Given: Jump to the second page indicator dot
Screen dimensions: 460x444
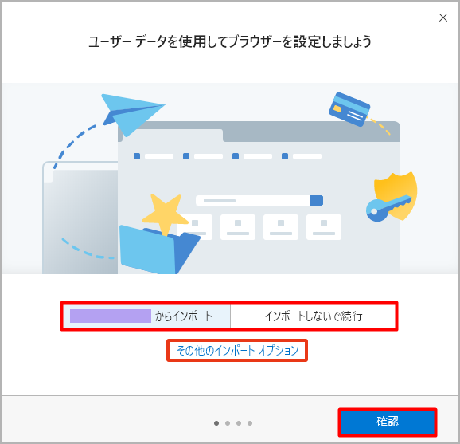Looking at the screenshot, I should 228,423.
